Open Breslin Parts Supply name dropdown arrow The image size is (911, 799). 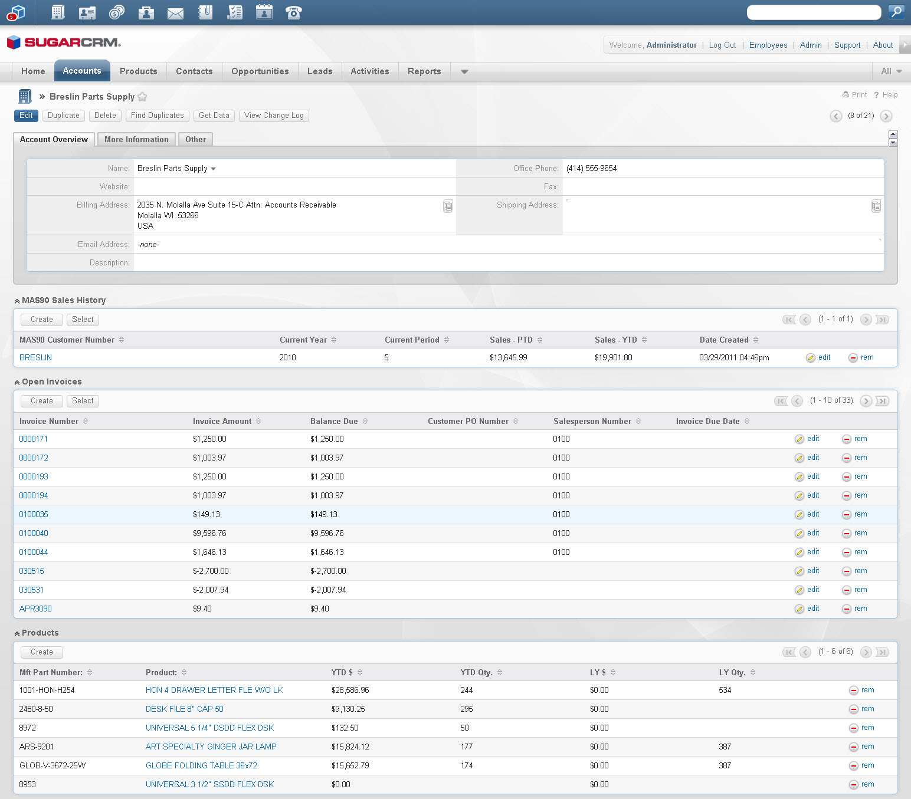tap(213, 169)
